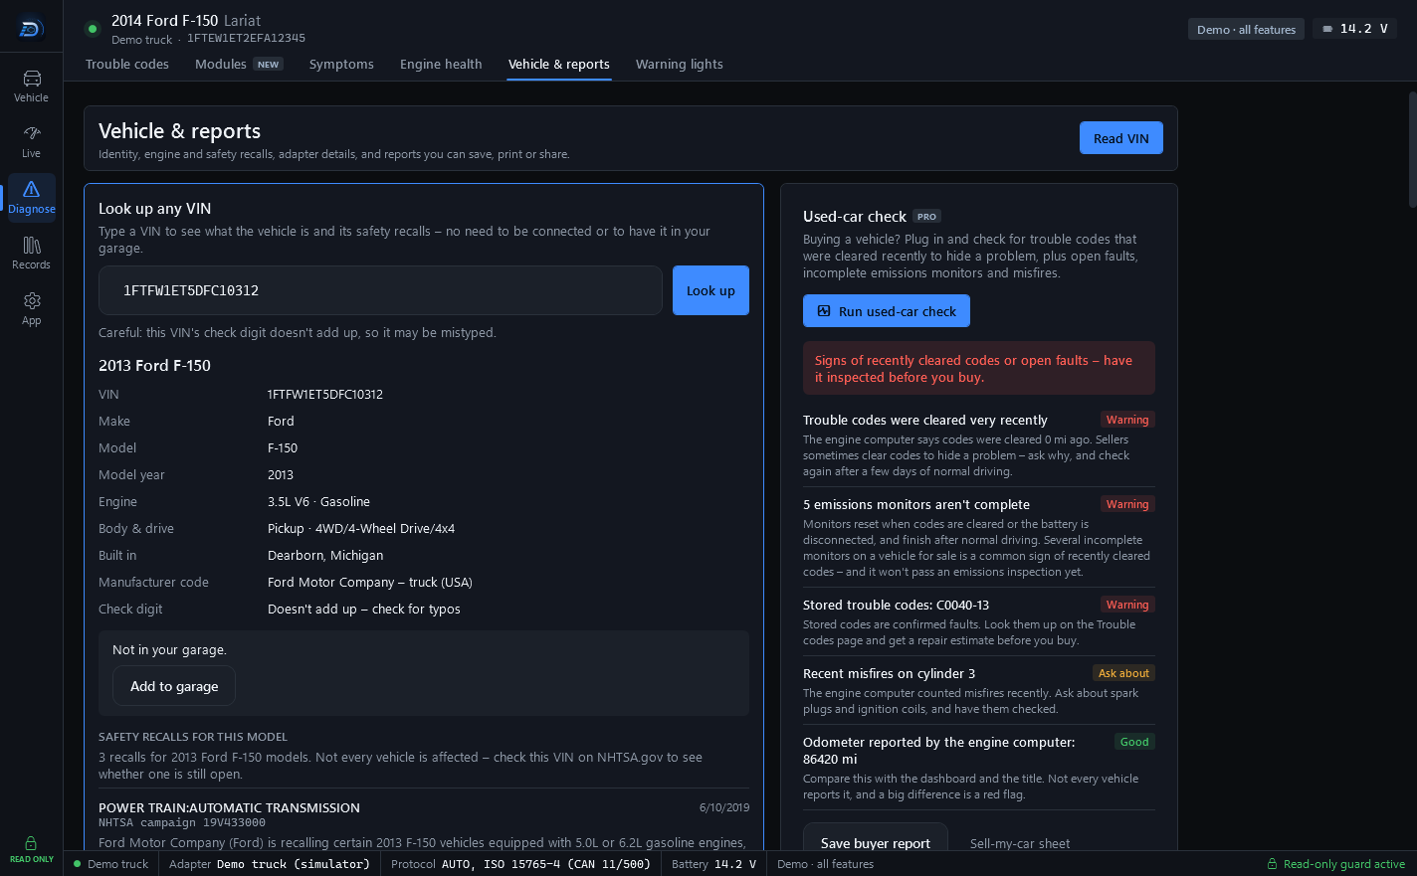The image size is (1417, 876).
Task: Click the Demo truck status bar entry
Action: 110,864
